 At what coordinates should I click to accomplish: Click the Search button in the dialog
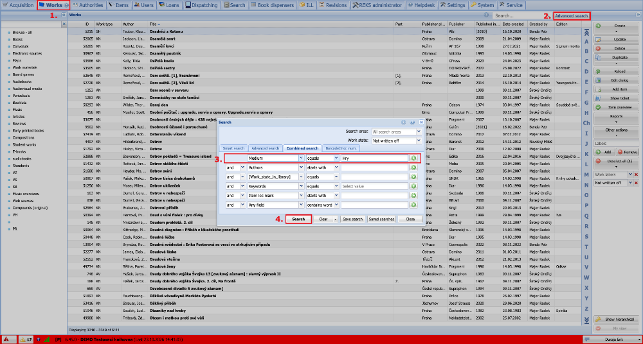click(298, 219)
